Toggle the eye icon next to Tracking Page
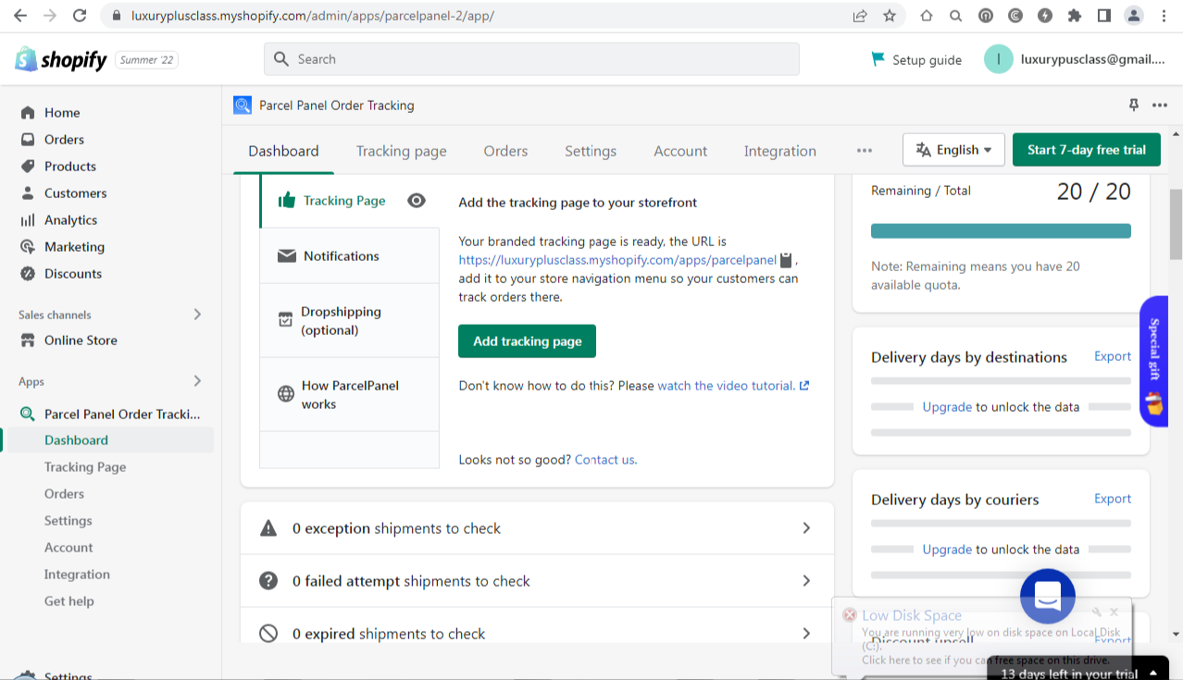The width and height of the screenshot is (1183, 680). click(x=417, y=201)
